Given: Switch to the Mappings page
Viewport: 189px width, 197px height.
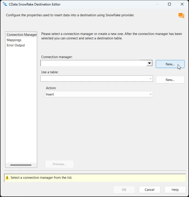Looking at the screenshot, I should pyautogui.click(x=14, y=40).
